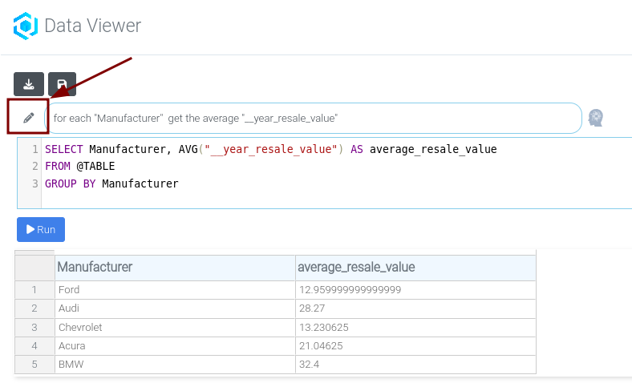The height and width of the screenshot is (391, 632).
Task: Focus the natural language query input field
Action: (x=313, y=118)
